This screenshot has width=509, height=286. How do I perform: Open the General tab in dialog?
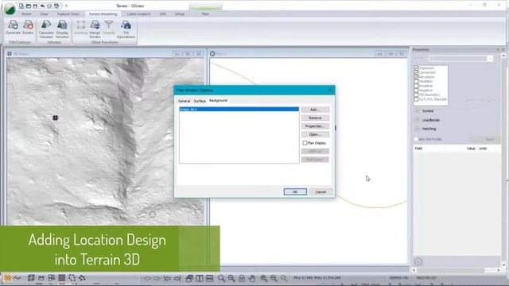pyautogui.click(x=184, y=101)
